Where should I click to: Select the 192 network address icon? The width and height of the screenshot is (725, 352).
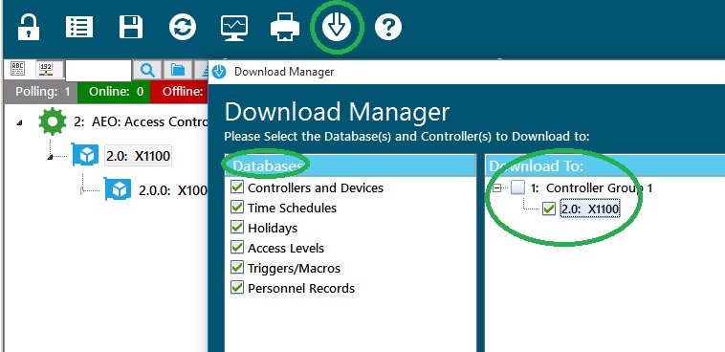point(45,70)
